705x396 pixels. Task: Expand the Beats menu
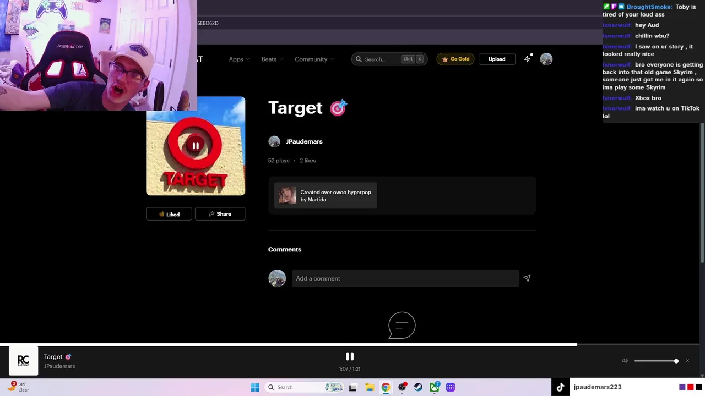click(x=272, y=59)
